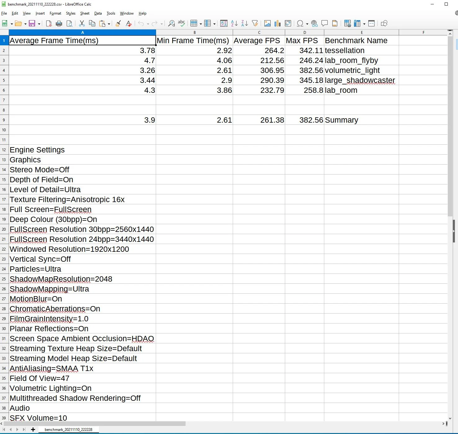Copy the selection to clipboard
The width and height of the screenshot is (458, 434).
click(x=92, y=24)
